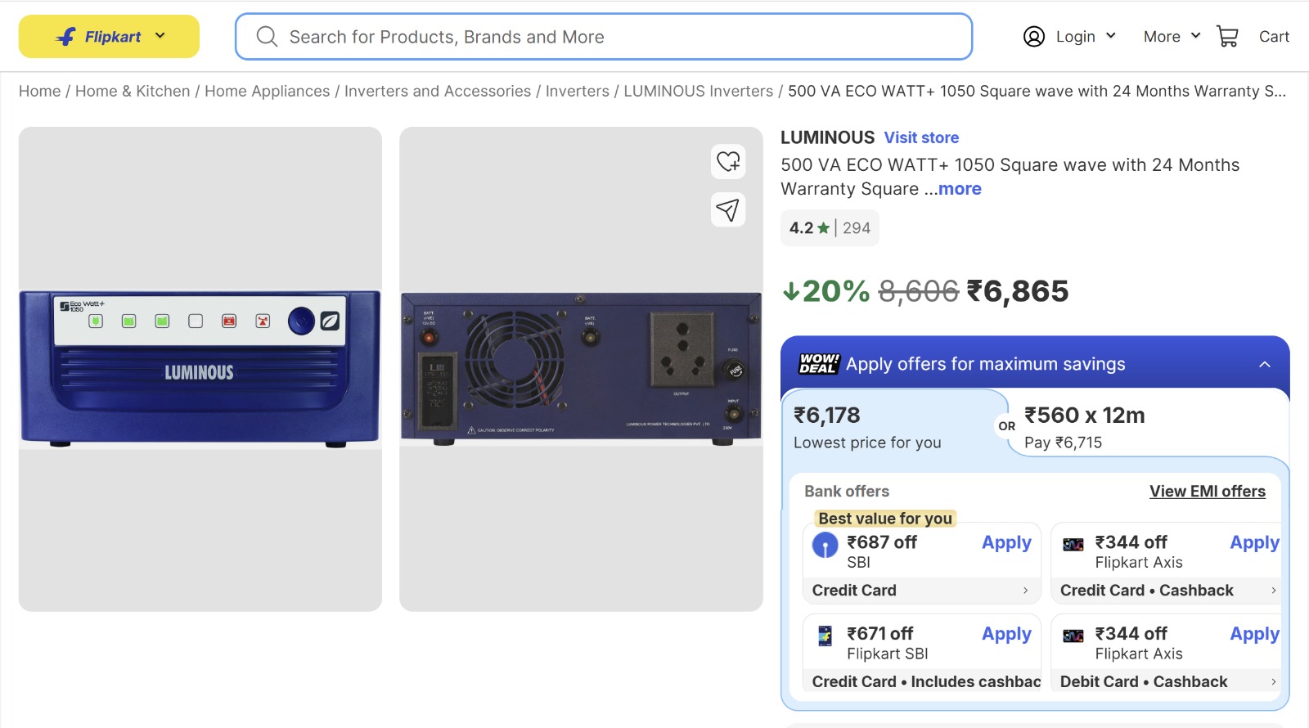1309x728 pixels.
Task: Go to Visit store link
Action: pyautogui.click(x=921, y=138)
